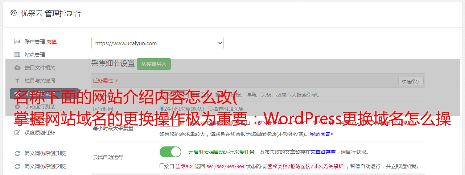The image size is (465, 175).
Task: Click the red 充值 link
Action: pos(52,42)
